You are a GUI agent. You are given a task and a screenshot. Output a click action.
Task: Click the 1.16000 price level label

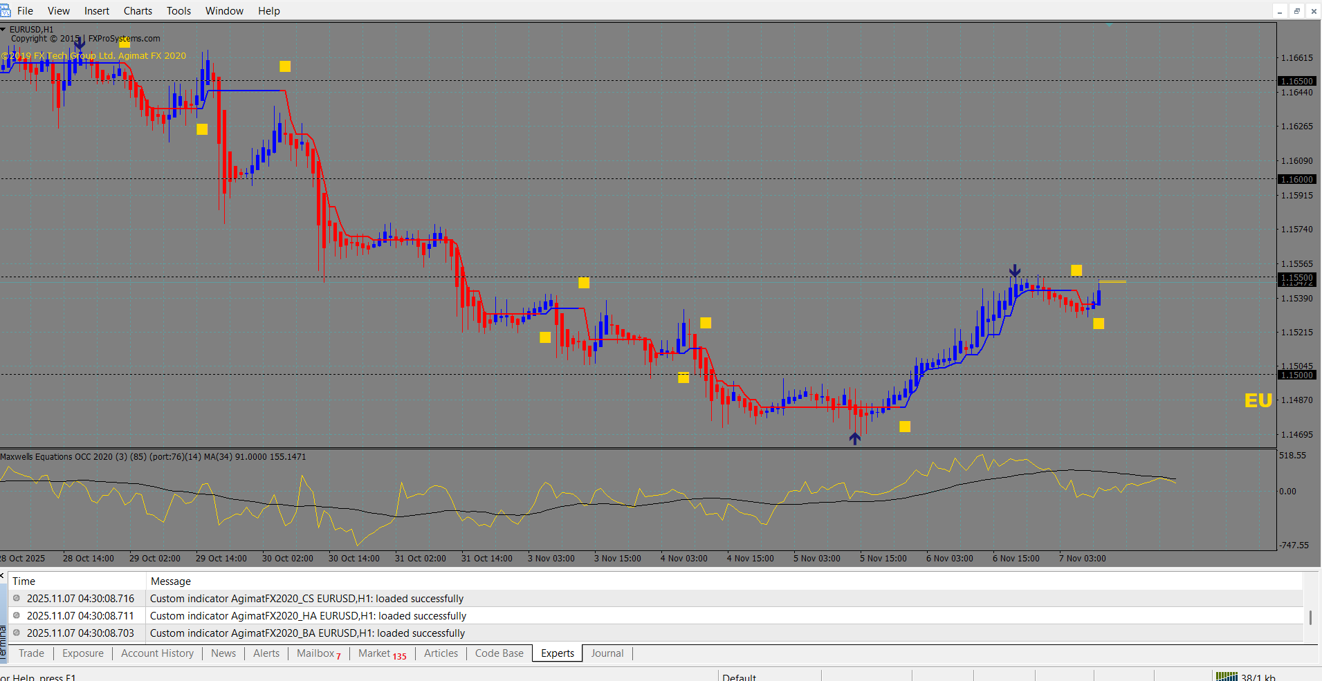click(1296, 179)
